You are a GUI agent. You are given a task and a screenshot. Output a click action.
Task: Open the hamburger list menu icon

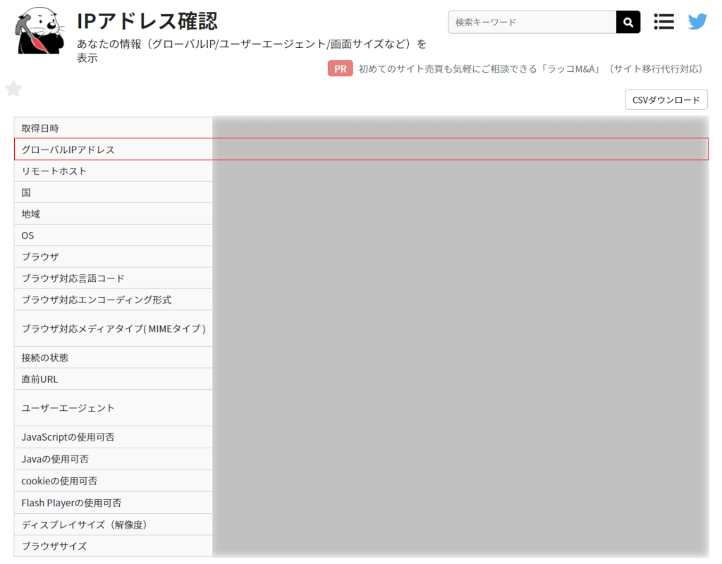(x=663, y=22)
